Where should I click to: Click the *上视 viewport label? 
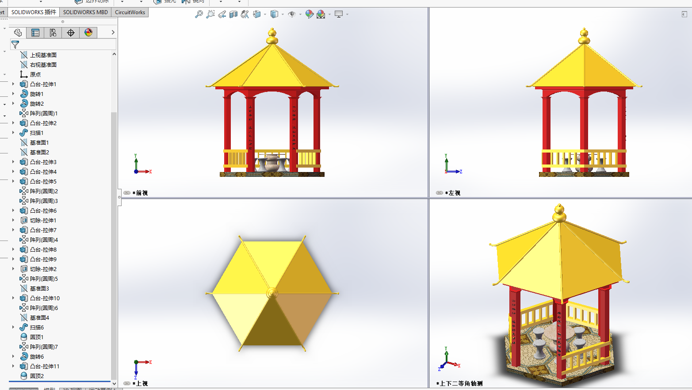(x=140, y=383)
